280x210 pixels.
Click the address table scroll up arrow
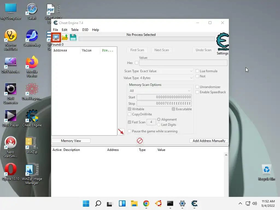pyautogui.click(x=226, y=155)
